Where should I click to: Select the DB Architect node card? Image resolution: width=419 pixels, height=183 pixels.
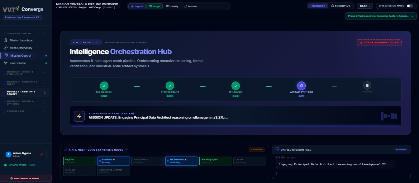(x=182, y=161)
